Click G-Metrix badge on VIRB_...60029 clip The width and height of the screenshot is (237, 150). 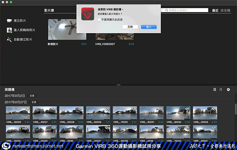point(107,109)
